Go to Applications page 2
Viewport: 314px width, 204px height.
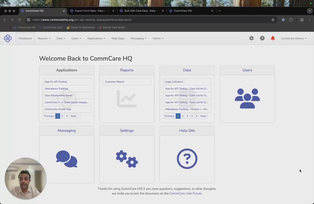click(62, 116)
